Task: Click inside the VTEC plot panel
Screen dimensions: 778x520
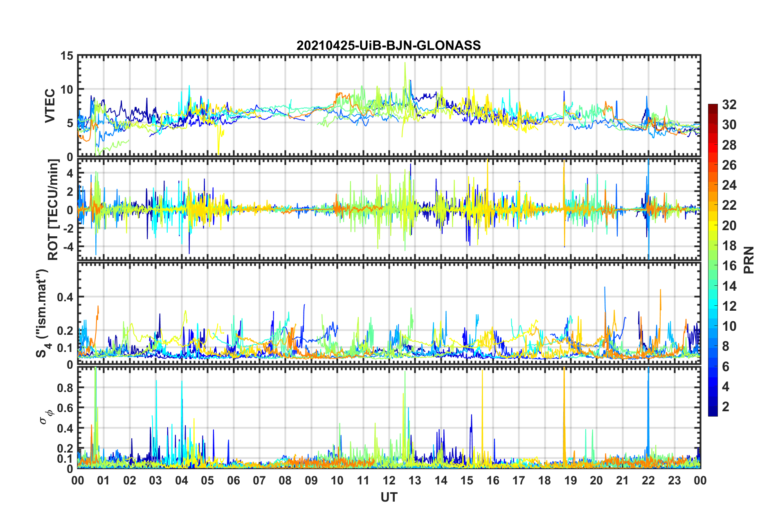Action: pos(389,105)
